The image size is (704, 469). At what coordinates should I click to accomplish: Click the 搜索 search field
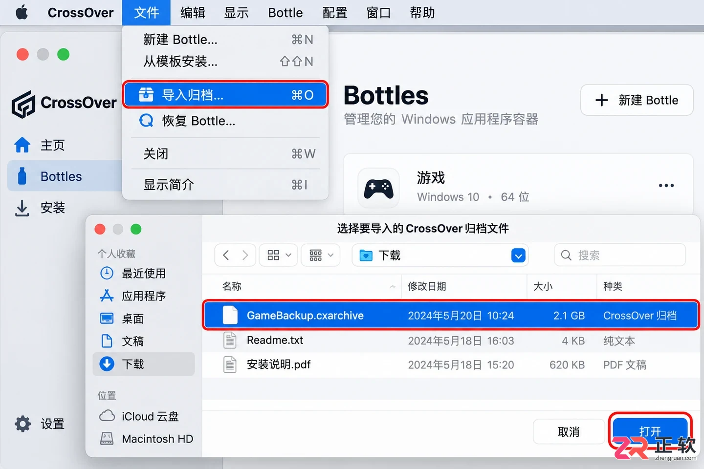coord(620,255)
